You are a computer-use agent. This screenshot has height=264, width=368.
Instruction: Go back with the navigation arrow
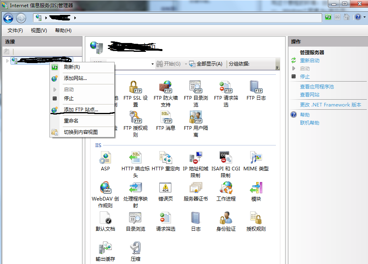pyautogui.click(x=8, y=18)
